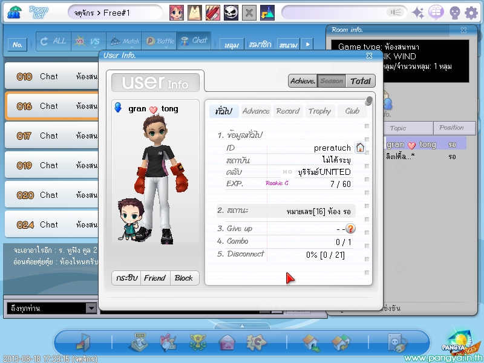Image resolution: width=484 pixels, height=363 pixels.
Task: Click the Topic column header in Room info
Action: coord(408,128)
